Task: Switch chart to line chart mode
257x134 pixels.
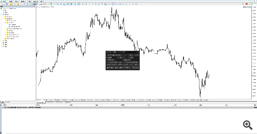Action: click(x=54, y=4)
